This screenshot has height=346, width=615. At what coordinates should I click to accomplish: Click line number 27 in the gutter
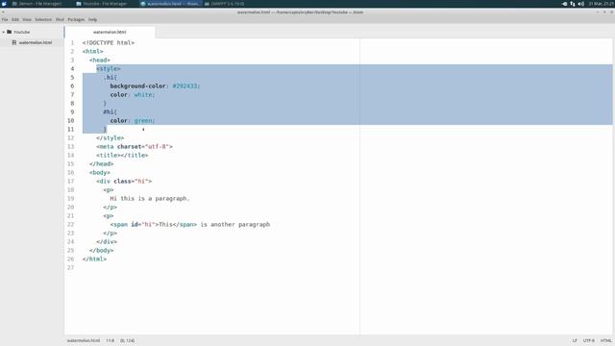70,267
